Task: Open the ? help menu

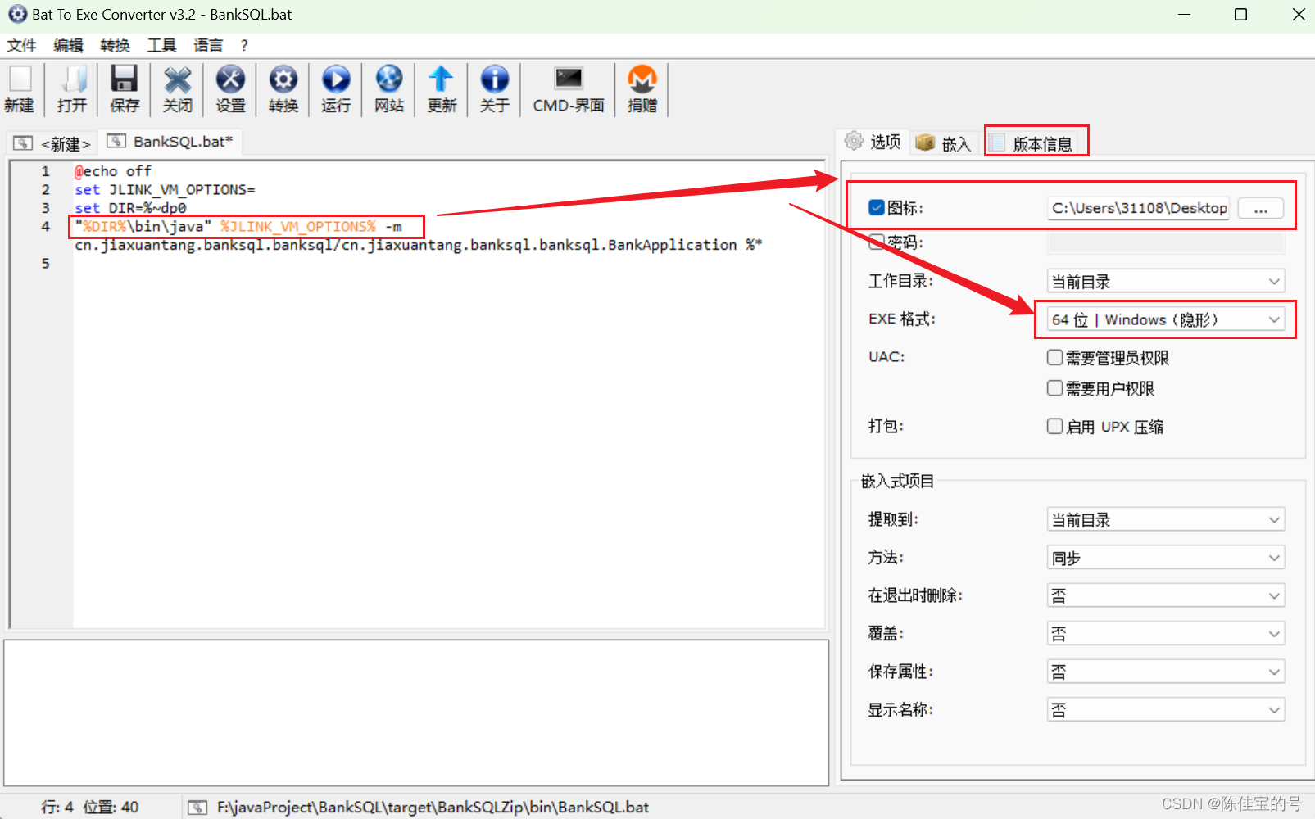Action: click(244, 45)
